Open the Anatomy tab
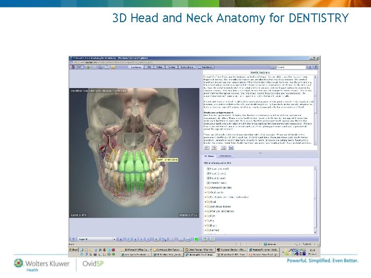This screenshot has width=371, height=278. coord(136,67)
